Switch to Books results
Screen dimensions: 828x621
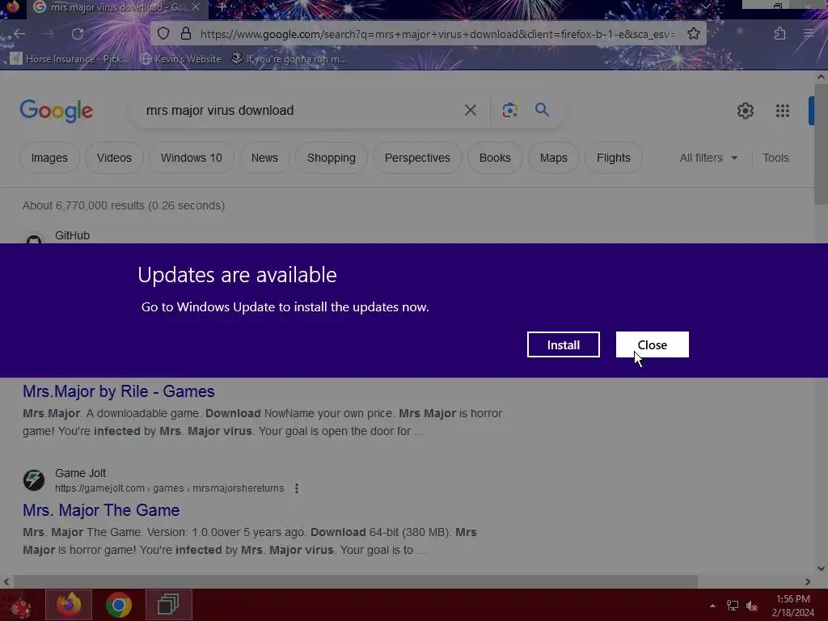[495, 158]
